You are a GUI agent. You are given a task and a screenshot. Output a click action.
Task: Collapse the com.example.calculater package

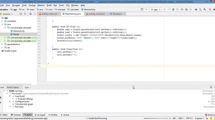pos(5,28)
